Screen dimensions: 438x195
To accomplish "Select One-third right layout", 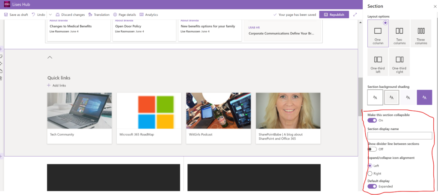I will click(x=399, y=62).
